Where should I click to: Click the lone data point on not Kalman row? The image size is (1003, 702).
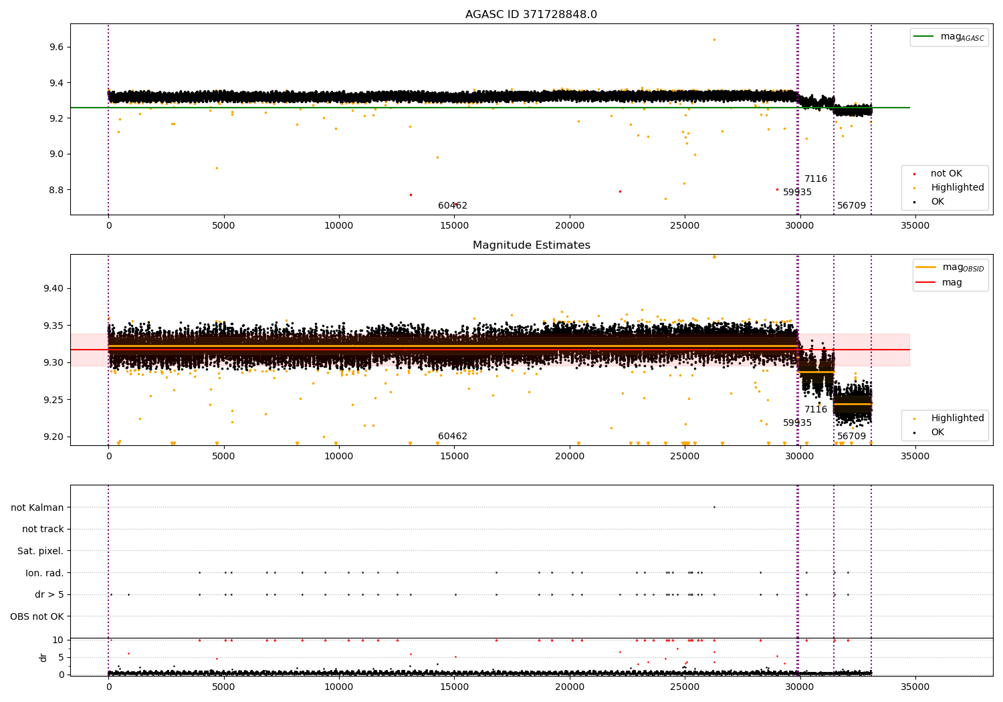[714, 507]
